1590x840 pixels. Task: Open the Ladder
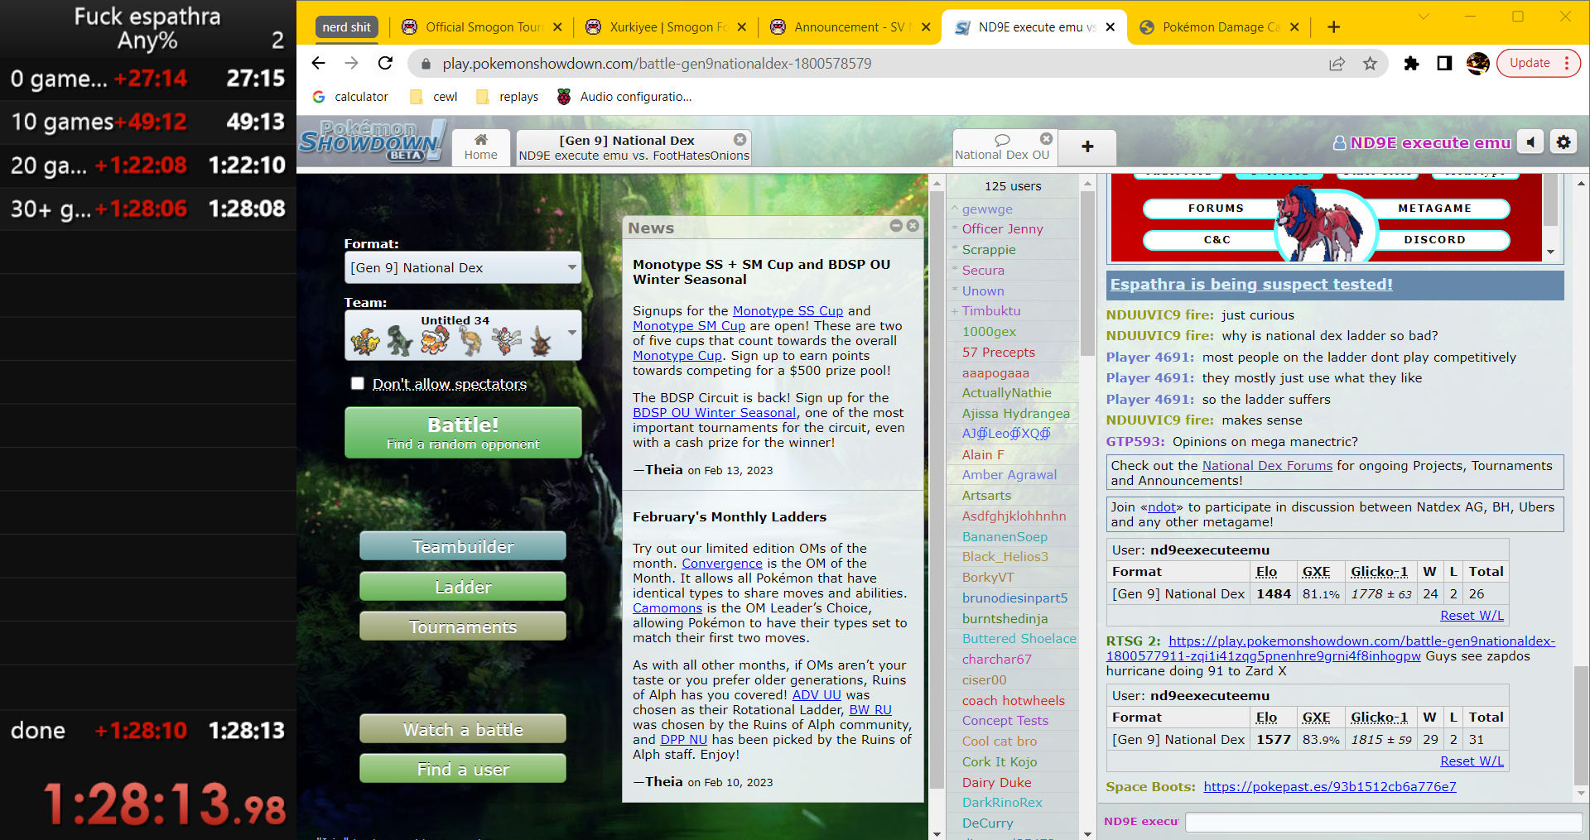(x=463, y=587)
